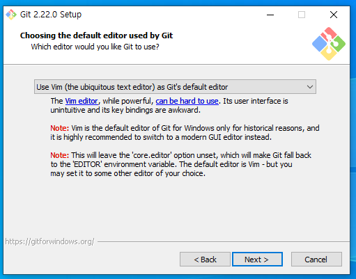Click the note about the 'core.editor' option
The image size is (356, 279).
pos(181,164)
